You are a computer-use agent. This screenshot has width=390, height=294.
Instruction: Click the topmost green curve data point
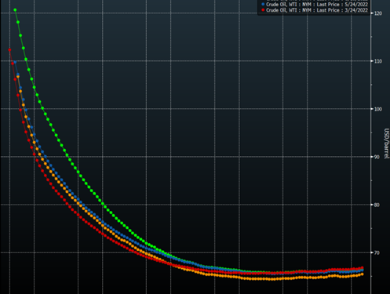[15, 10]
